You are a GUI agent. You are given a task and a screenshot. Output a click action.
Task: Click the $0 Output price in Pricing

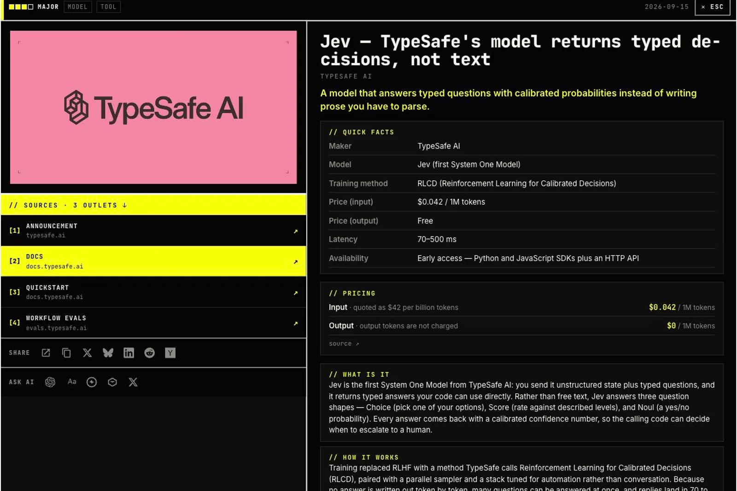click(x=671, y=325)
